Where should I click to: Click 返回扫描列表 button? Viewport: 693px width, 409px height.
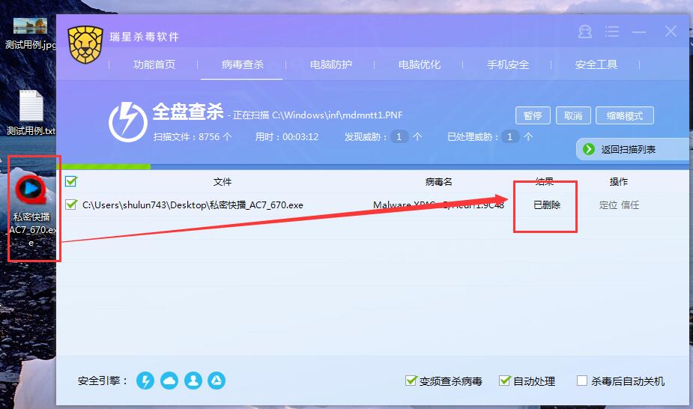click(x=632, y=149)
